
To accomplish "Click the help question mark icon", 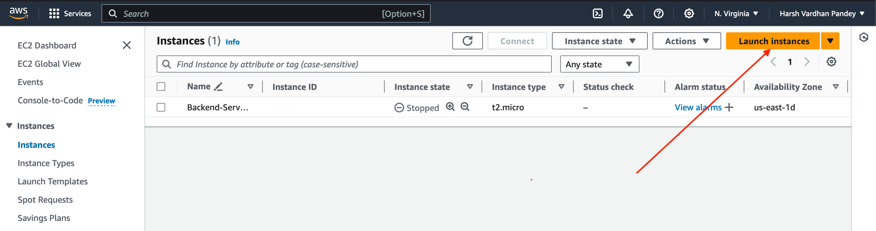I will pyautogui.click(x=658, y=14).
